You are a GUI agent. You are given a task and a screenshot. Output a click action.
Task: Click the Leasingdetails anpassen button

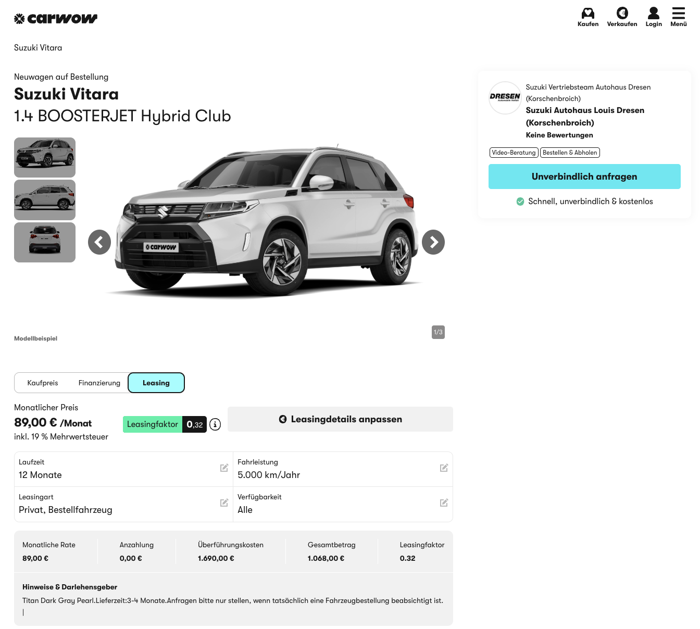340,419
